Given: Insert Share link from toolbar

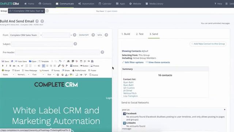Looking at the screenshot, I should (x=66, y=70).
